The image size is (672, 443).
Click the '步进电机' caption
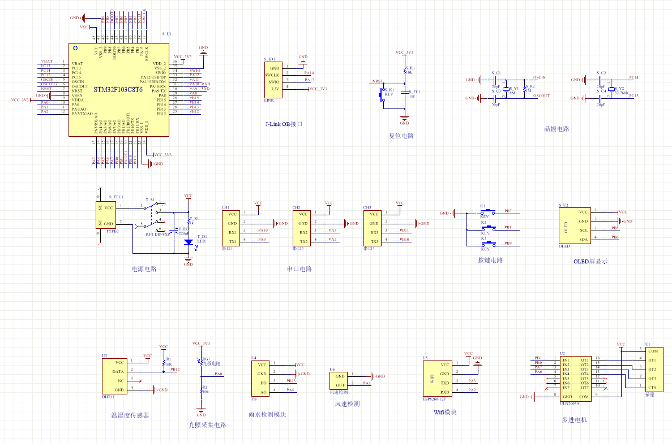pos(574,420)
